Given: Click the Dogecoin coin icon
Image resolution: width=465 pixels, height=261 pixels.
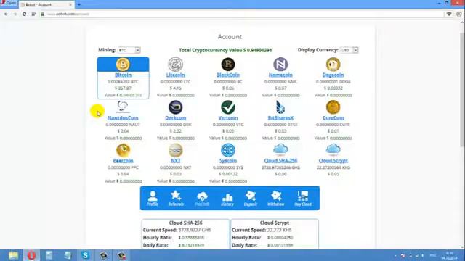Looking at the screenshot, I should point(333,65).
